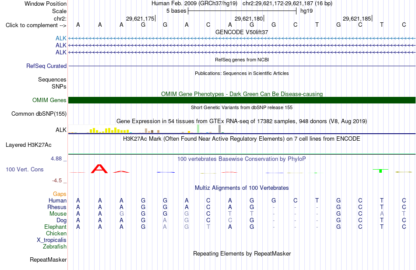
Task: Click Multiz Alignments of 100 Vertebrates title
Action: 242,188
